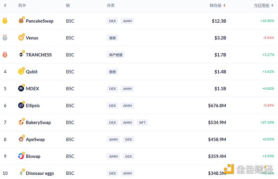Image resolution: width=278 pixels, height=179 pixels.
Task: Click the BakerySwap logo icon
Action: click(21, 123)
